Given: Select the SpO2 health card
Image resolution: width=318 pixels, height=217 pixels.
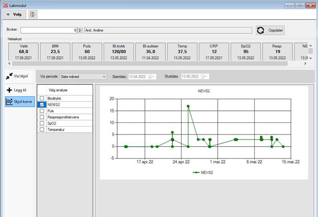Looking at the screenshot, I should (246, 52).
